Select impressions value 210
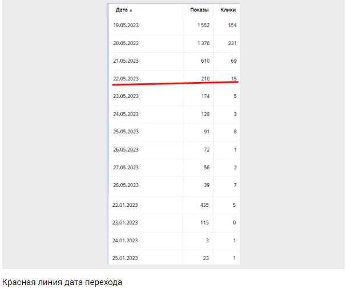Image resolution: width=347 pixels, height=289 pixels. pos(205,79)
